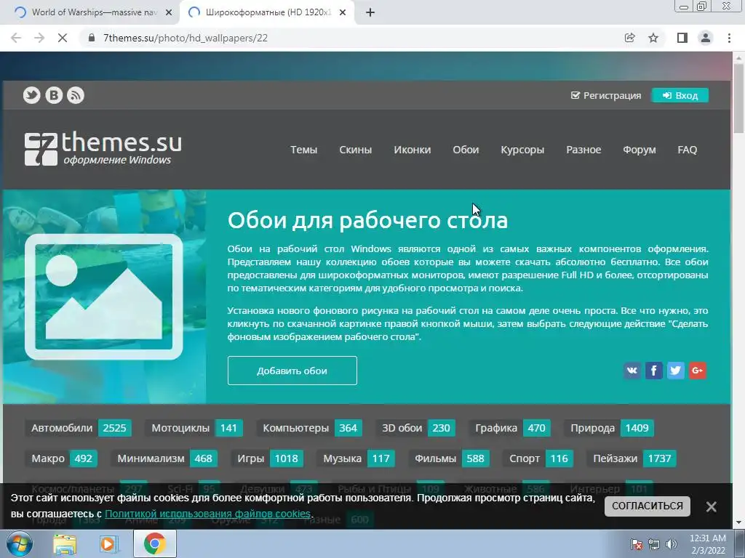Image resolution: width=745 pixels, height=558 pixels.
Task: Open the Автомобили category
Action: tap(79, 428)
